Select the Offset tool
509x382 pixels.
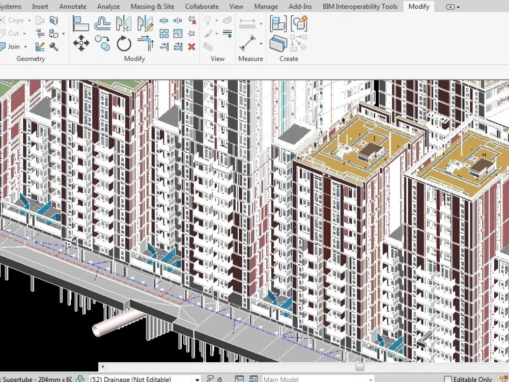[x=103, y=24]
